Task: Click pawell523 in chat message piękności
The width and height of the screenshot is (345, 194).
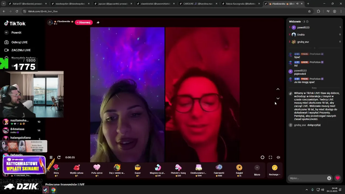Action: point(300,71)
